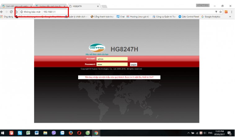Open the browser home page
The width and height of the screenshot is (236, 137).
(x=16, y=12)
